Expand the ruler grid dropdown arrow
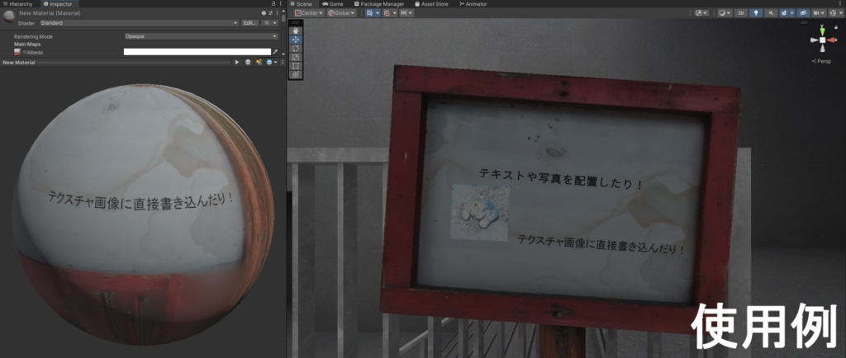Screen dimensions: 846x358 click(x=411, y=13)
